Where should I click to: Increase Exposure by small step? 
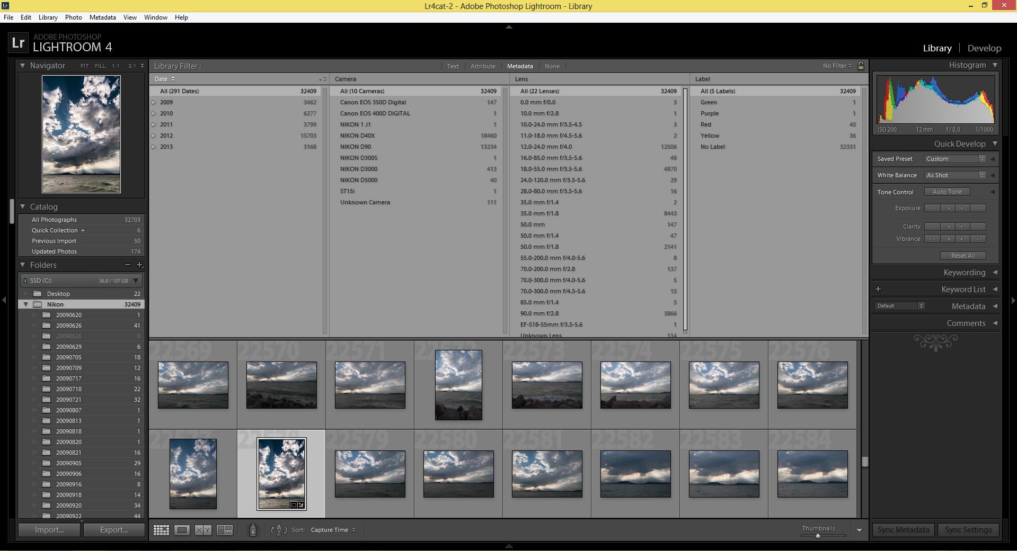point(962,208)
